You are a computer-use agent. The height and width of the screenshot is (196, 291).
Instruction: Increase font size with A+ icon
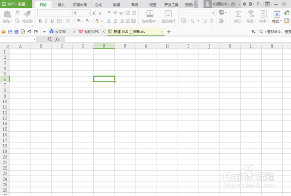click(x=94, y=13)
